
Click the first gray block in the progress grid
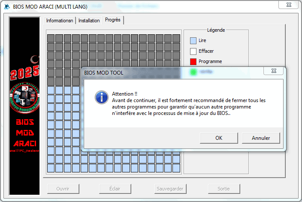click(51, 38)
